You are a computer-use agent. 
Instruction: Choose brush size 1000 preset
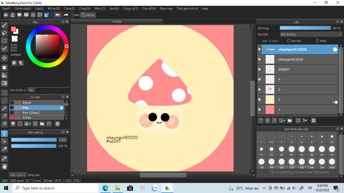tap(332, 163)
